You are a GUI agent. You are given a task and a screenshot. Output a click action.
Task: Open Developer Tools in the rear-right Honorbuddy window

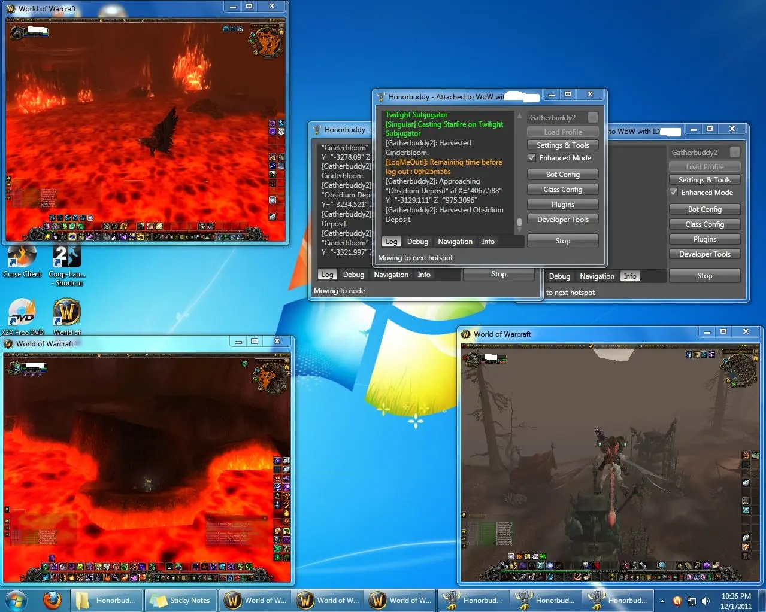tap(704, 254)
